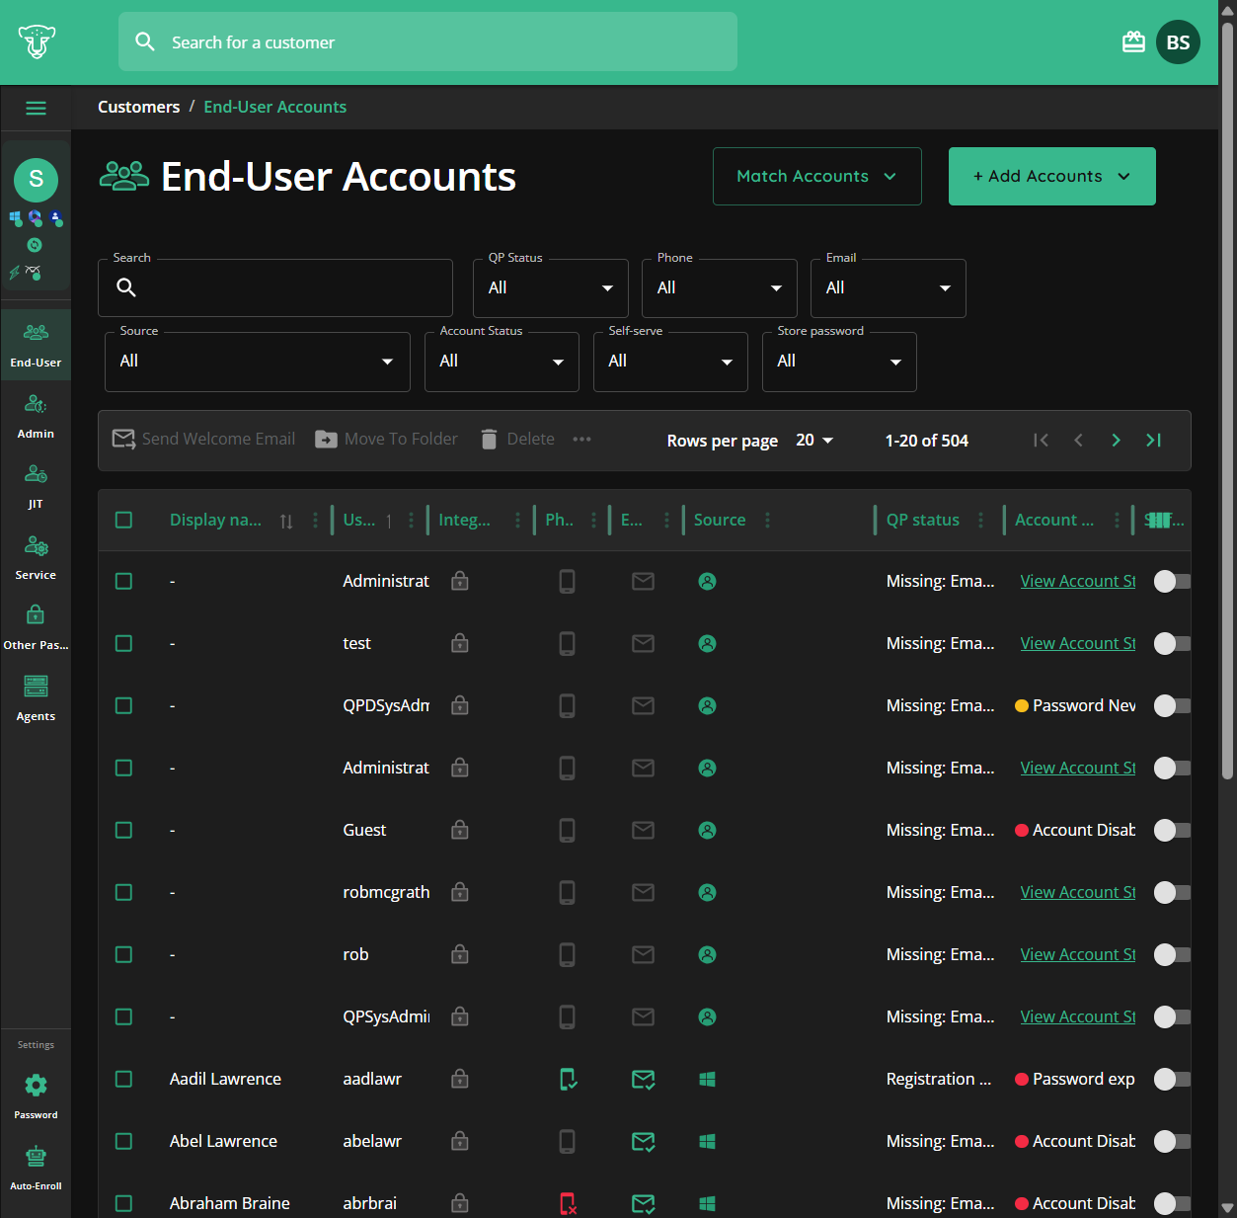Image resolution: width=1237 pixels, height=1218 pixels.
Task: Open Display name column options menu
Action: (315, 520)
